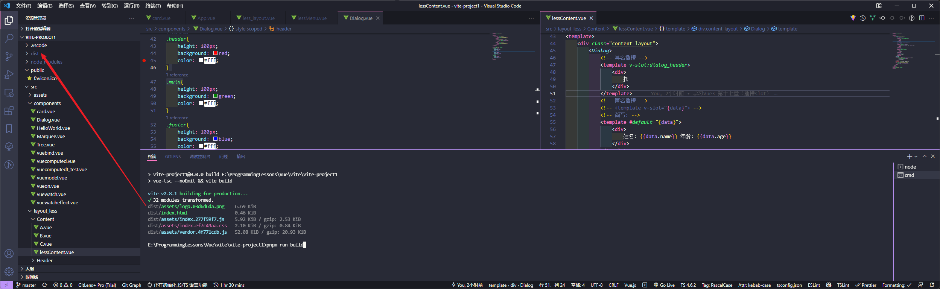Click Go Live in the status bar
Image resolution: width=940 pixels, height=289 pixels.
664,285
